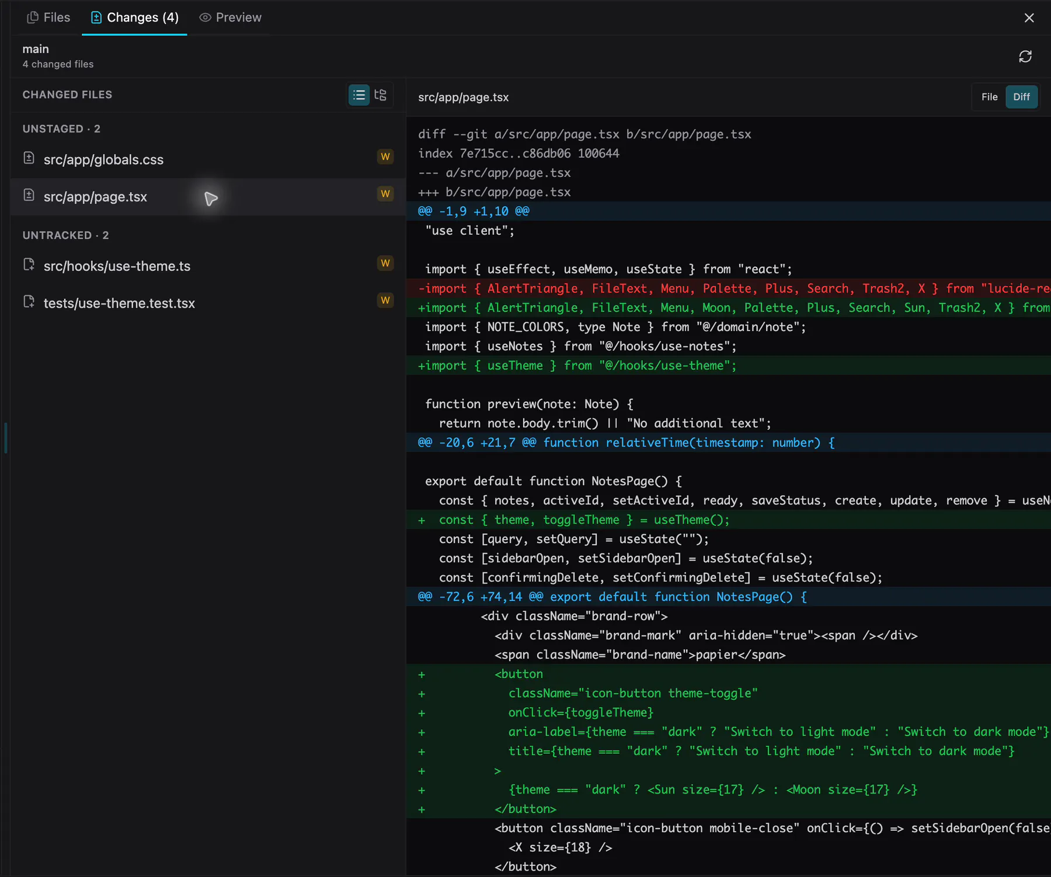1051x877 pixels.
Task: Click the added aria-label diff line
Action: pos(729,732)
